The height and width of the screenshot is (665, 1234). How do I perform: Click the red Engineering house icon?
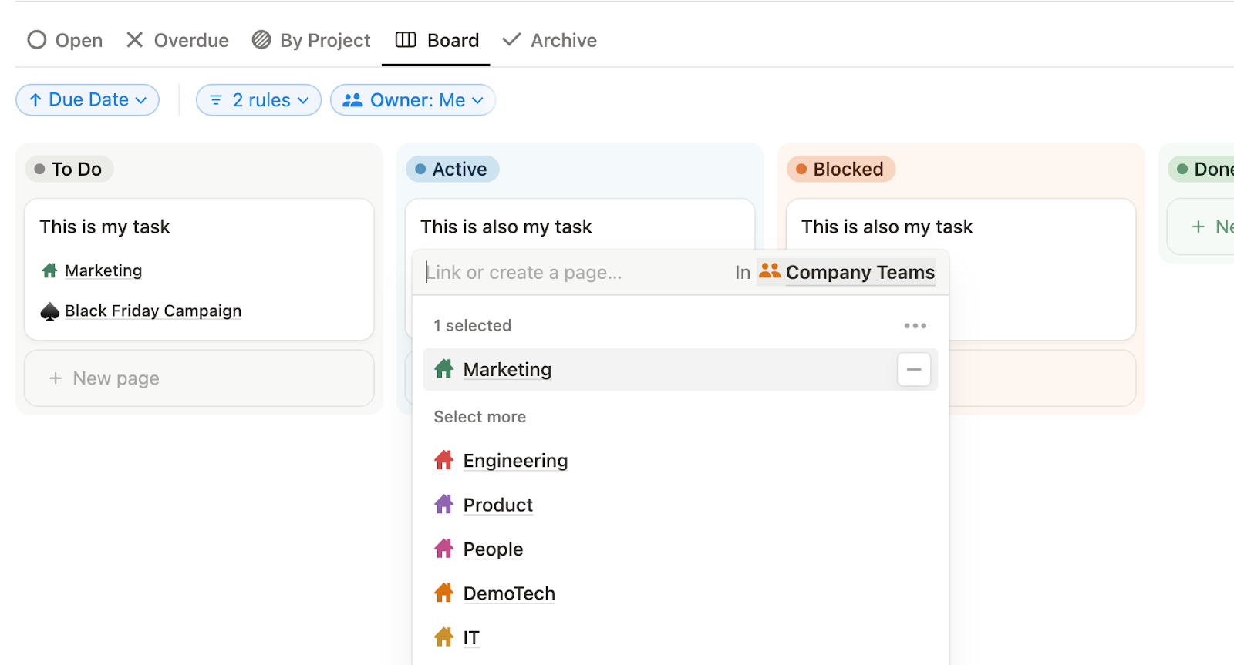[x=443, y=460]
